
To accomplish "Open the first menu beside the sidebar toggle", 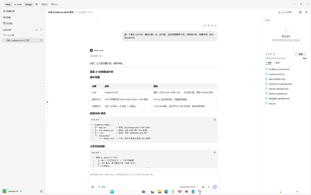I will tap(45, 4).
